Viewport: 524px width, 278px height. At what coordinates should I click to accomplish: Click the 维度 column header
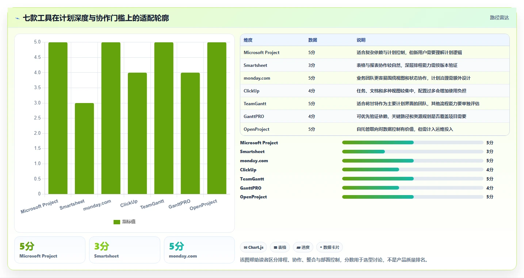pyautogui.click(x=248, y=40)
